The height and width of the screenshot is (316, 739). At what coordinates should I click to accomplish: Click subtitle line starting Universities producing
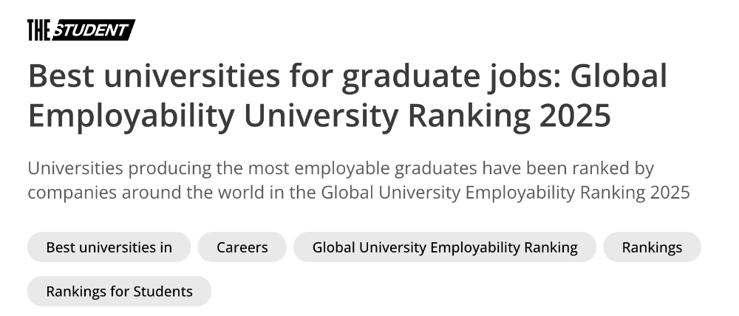[341, 168]
